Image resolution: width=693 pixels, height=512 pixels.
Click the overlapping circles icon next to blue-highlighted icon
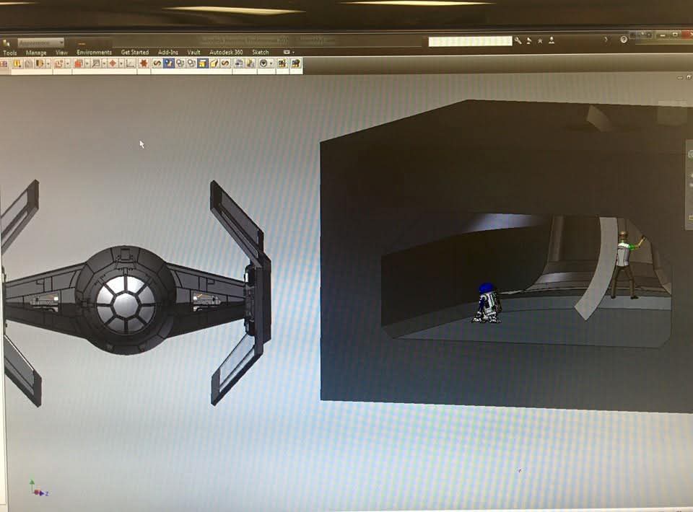coord(180,63)
